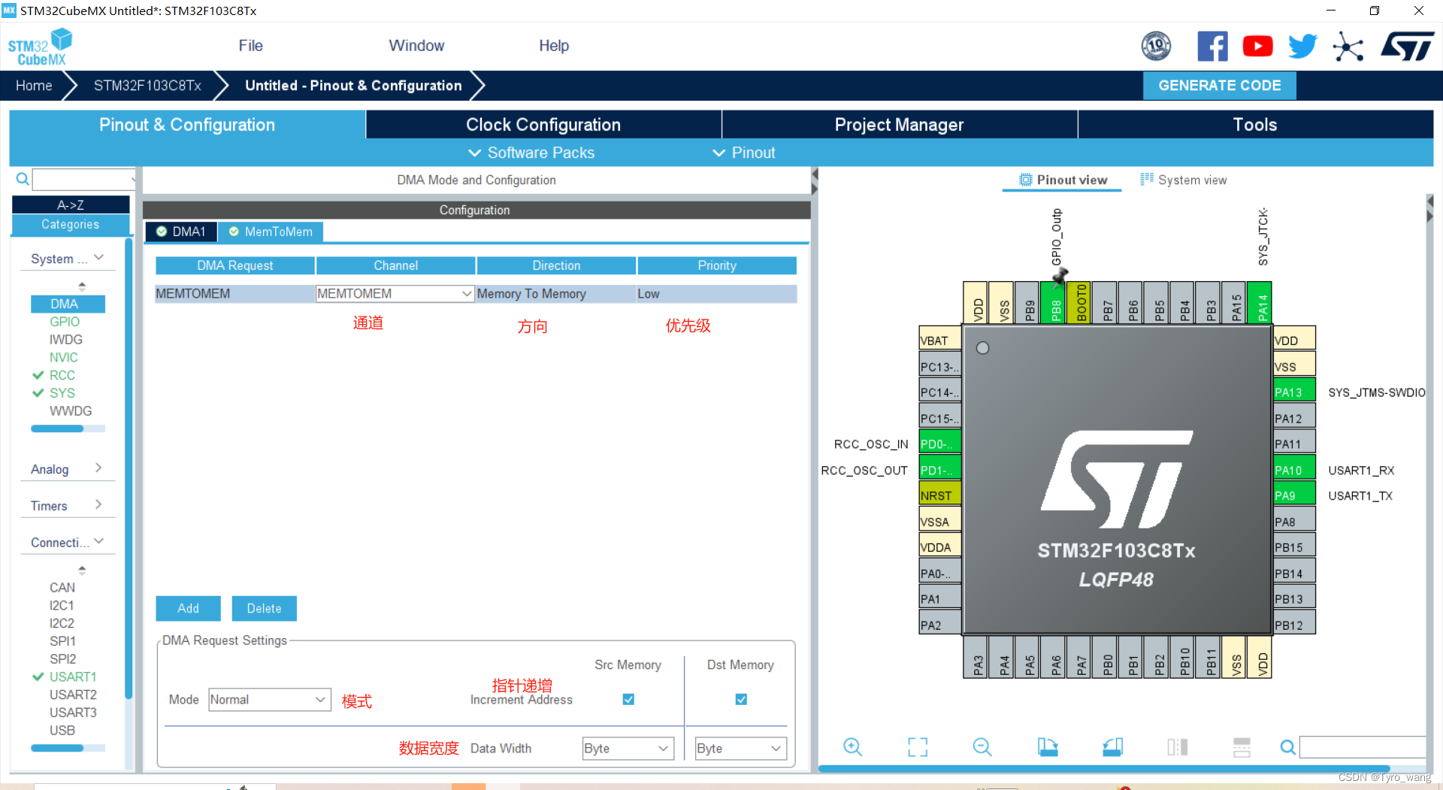Switch to System view
This screenshot has width=1443, height=790.
point(1184,180)
